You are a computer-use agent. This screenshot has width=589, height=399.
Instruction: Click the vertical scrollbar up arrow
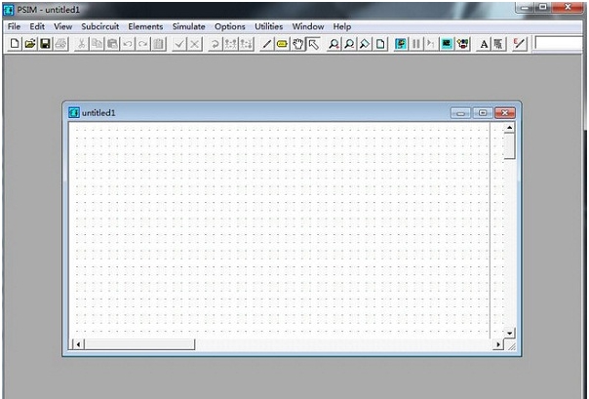(x=509, y=128)
